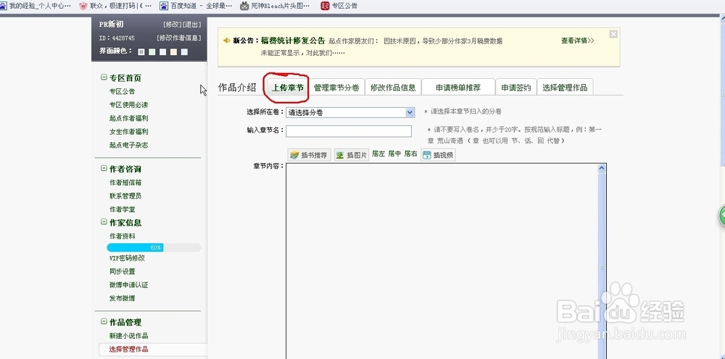Click the red 专区公告 bookmark icon
This screenshot has width=725, height=359.
pyautogui.click(x=325, y=6)
